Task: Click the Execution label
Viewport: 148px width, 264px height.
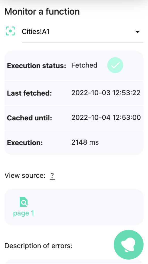Action: click(25, 143)
